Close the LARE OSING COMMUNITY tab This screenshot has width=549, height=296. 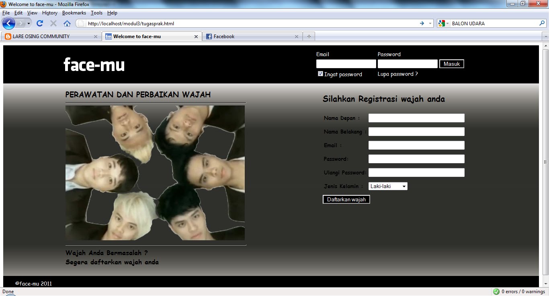(x=96, y=36)
